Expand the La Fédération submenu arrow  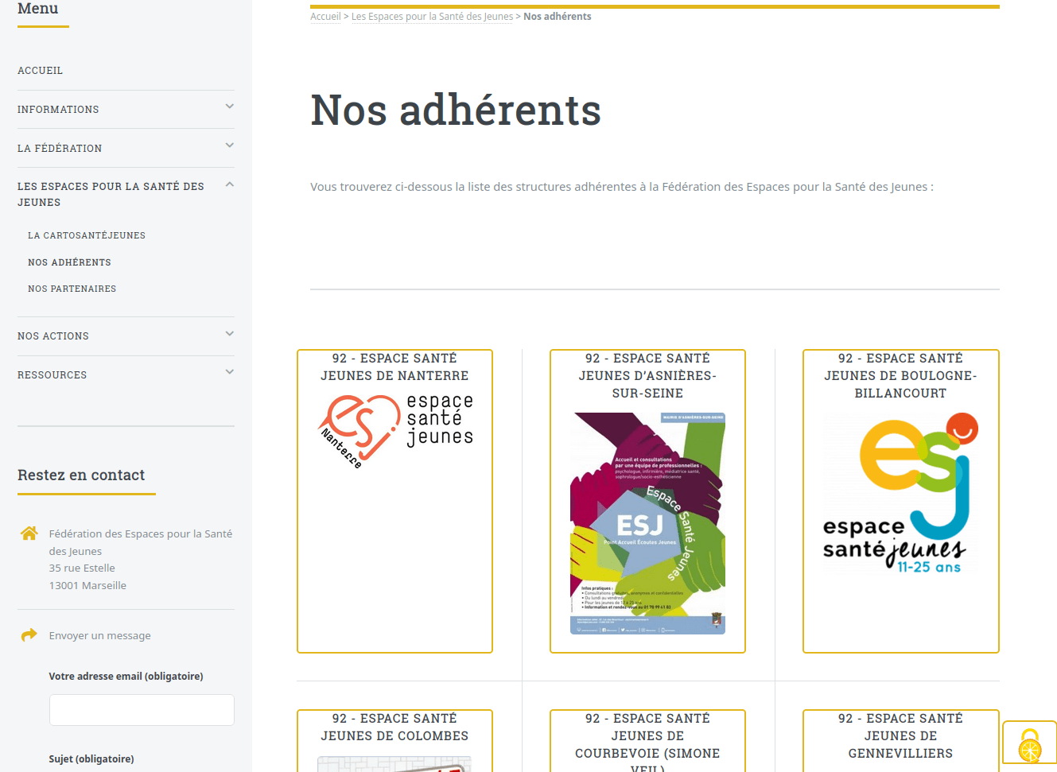[x=229, y=145]
